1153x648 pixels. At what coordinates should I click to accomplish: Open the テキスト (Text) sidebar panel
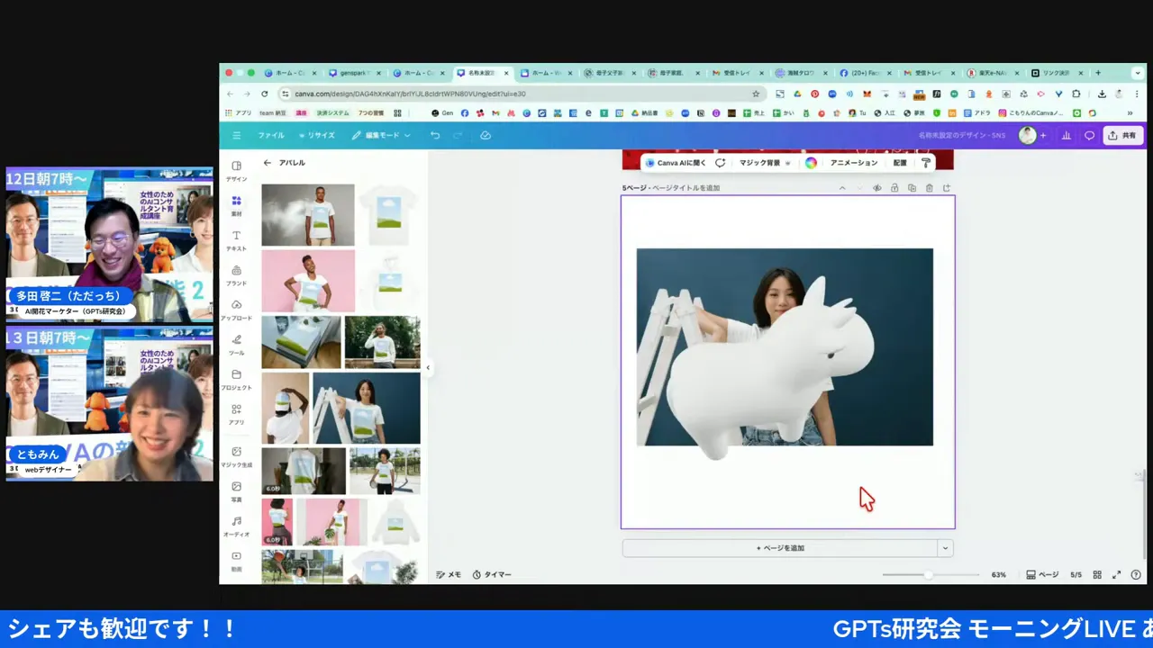[x=236, y=239]
